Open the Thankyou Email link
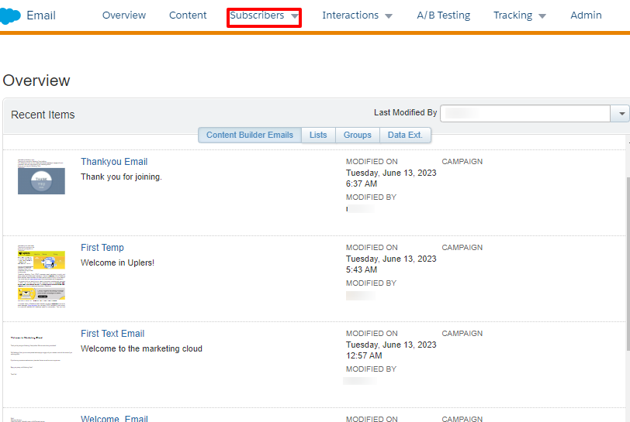This screenshot has width=630, height=422. 114,162
